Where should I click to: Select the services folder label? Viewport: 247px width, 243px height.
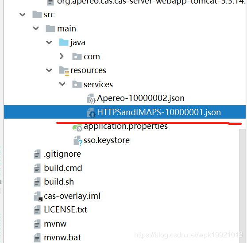click(x=98, y=85)
